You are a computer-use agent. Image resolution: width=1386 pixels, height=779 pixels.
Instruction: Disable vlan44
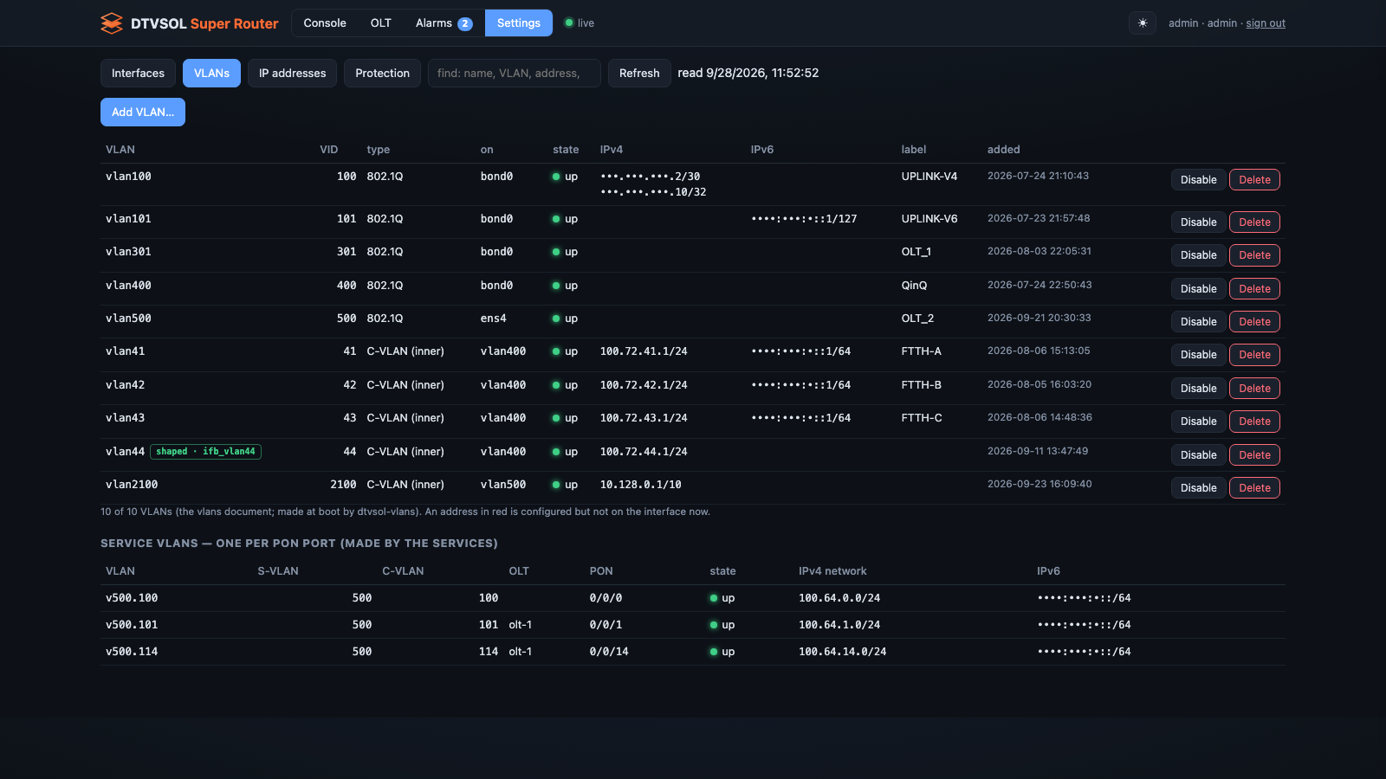1199,455
